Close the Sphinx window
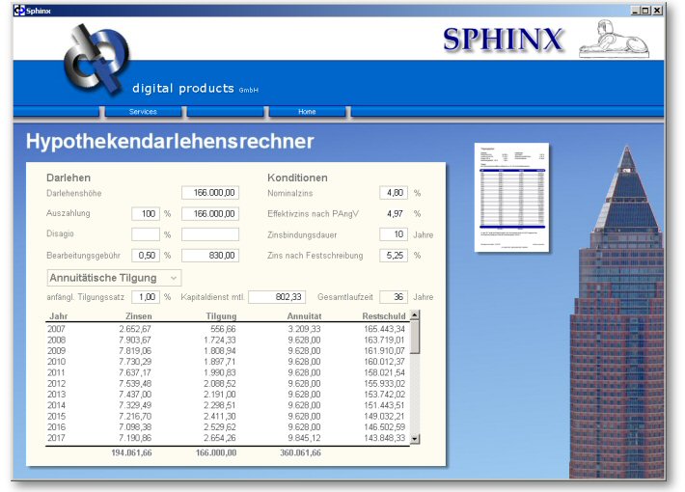Viewport: 685px width, 492px height. [x=657, y=11]
